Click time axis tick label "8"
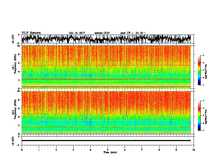Image resolution: width=218 pixels, height=168 pixels. pyautogui.click(x=159, y=150)
